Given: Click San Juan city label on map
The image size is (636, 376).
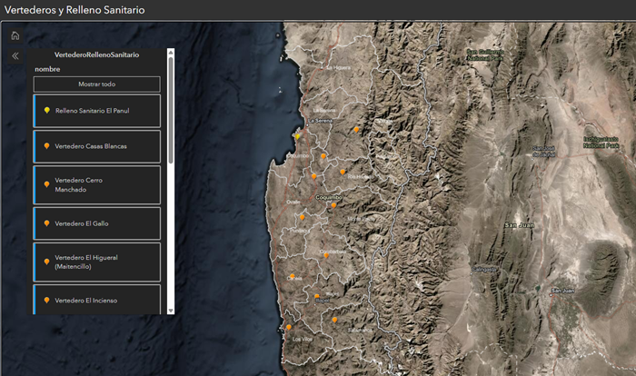Looking at the screenshot, I should [x=562, y=291].
